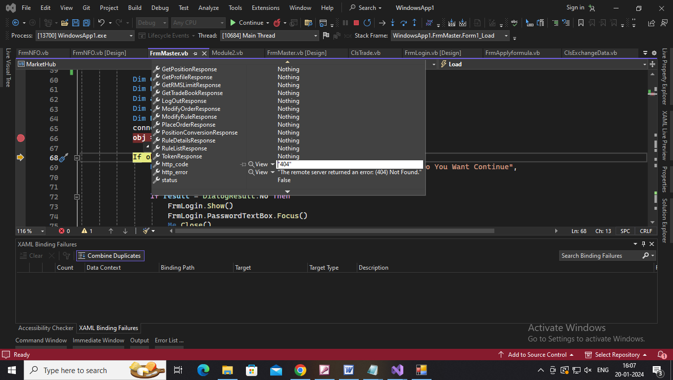
Task: Click the Open File folder icon
Action: click(x=65, y=23)
